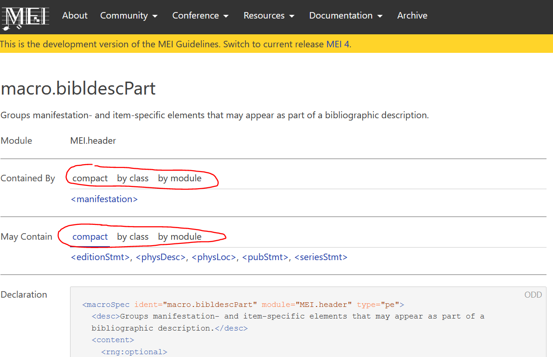Select the 'compact' view under Contained By
This screenshot has width=553, height=357.
tap(90, 178)
